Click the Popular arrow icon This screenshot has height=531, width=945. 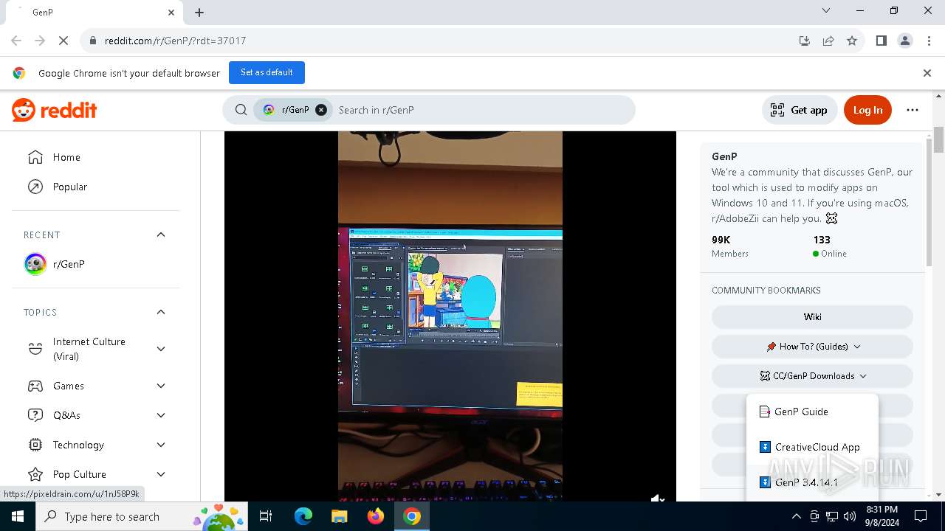click(x=35, y=187)
